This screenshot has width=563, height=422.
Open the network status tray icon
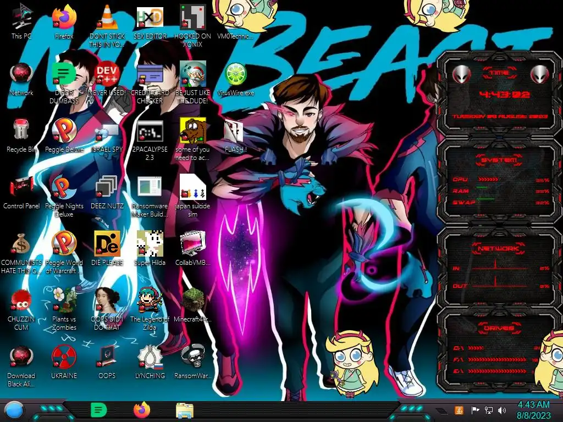click(x=488, y=410)
